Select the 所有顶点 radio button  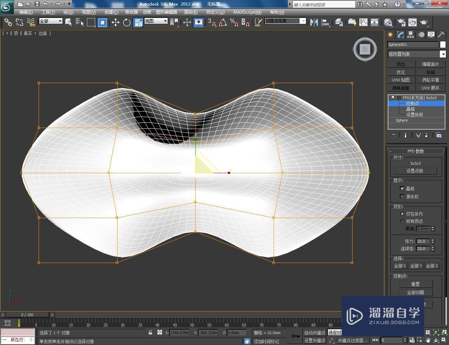click(x=402, y=221)
